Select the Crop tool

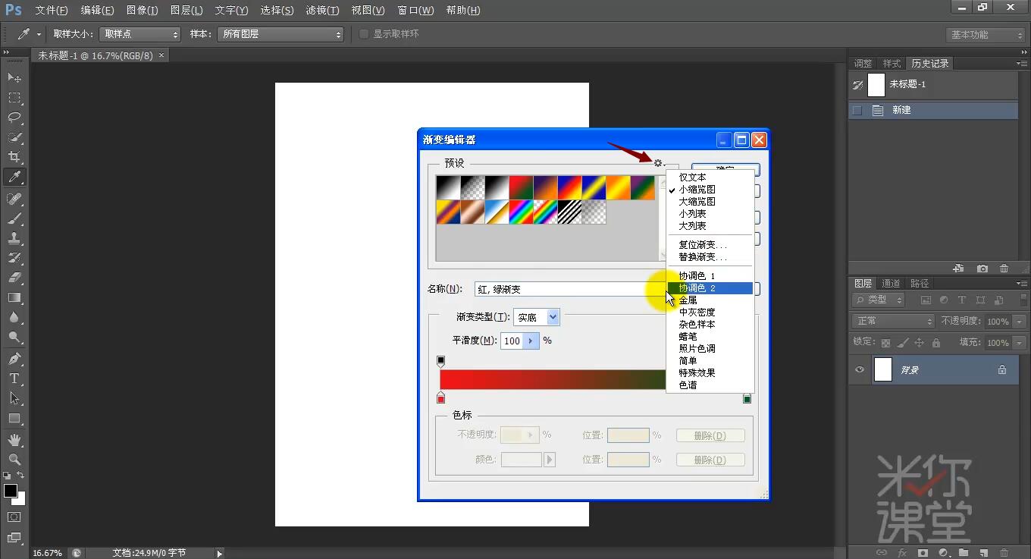coord(15,157)
